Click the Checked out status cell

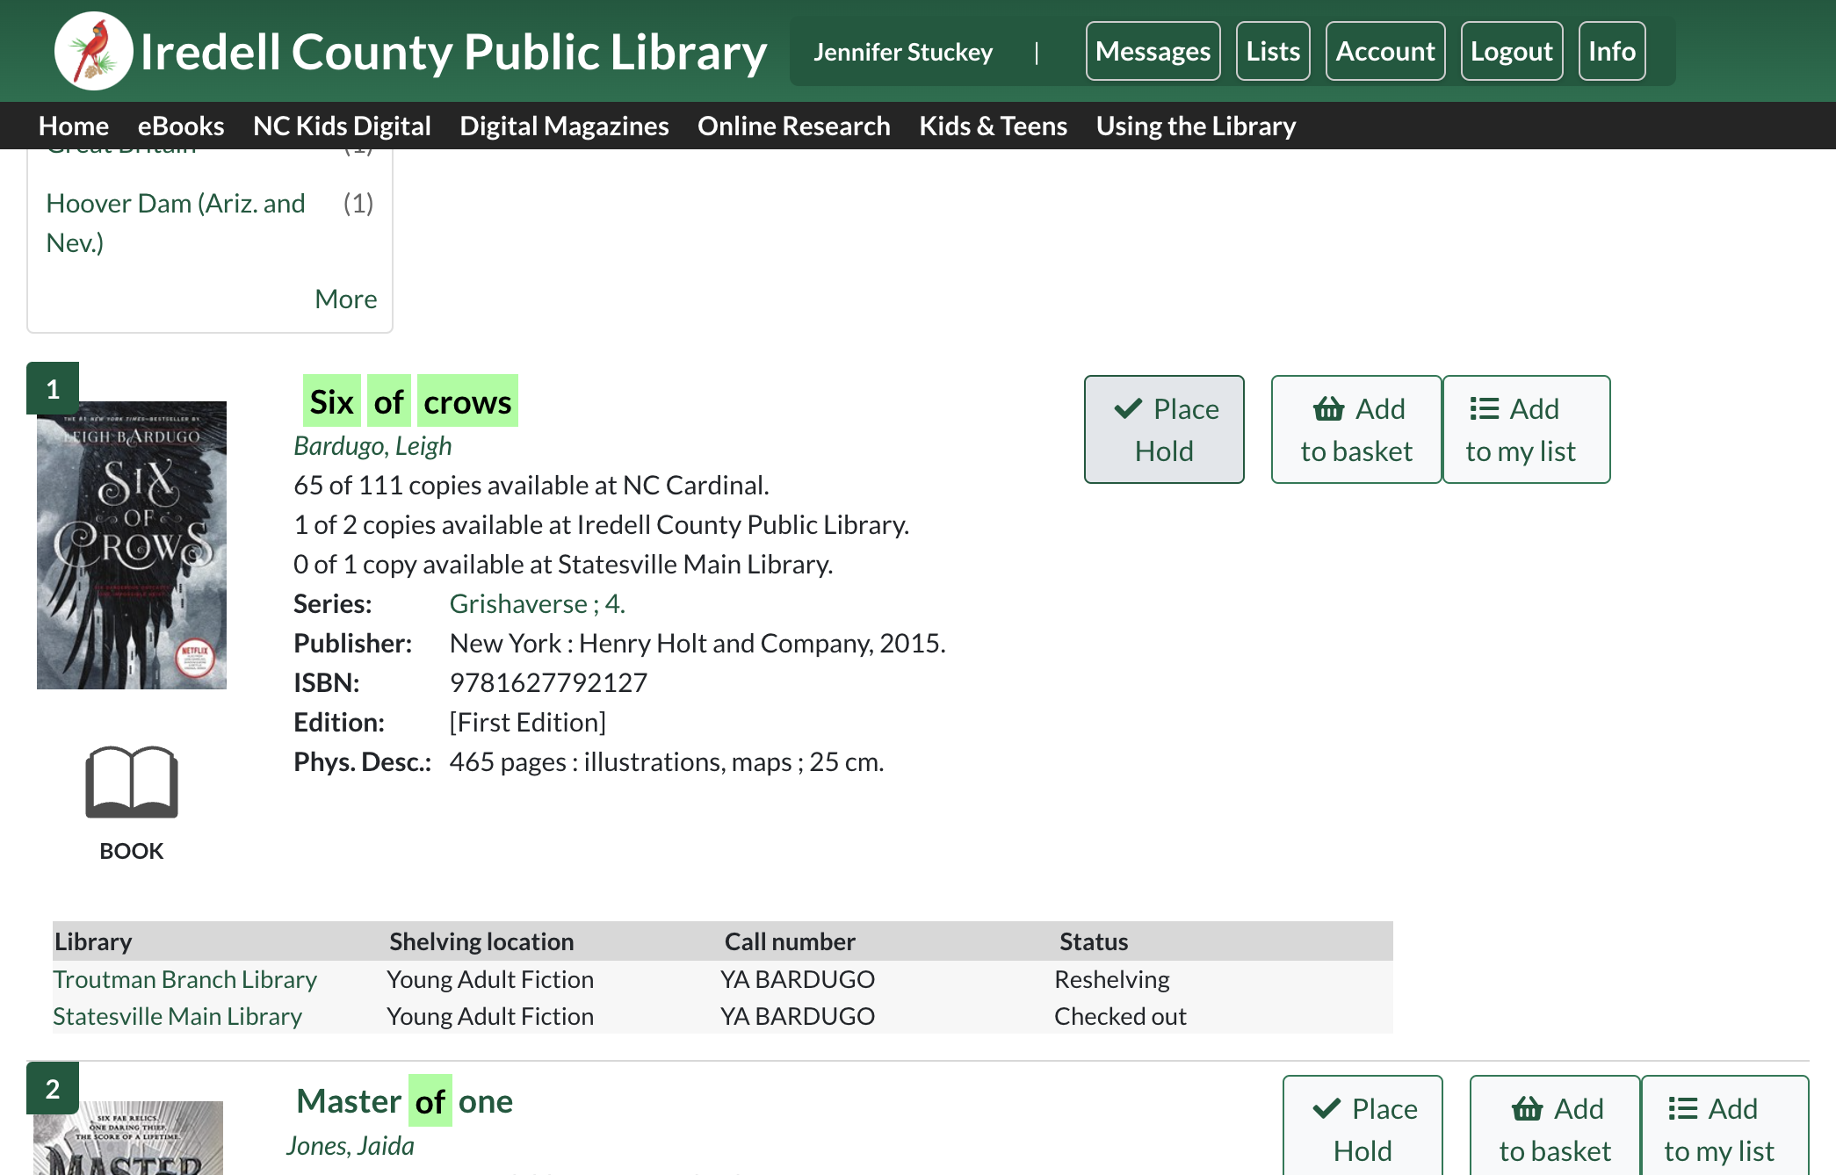click(x=1120, y=1016)
